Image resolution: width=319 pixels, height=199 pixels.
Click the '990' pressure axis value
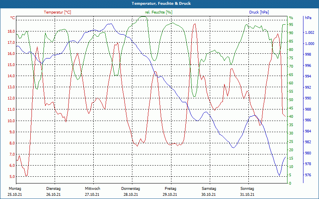pos(308,98)
